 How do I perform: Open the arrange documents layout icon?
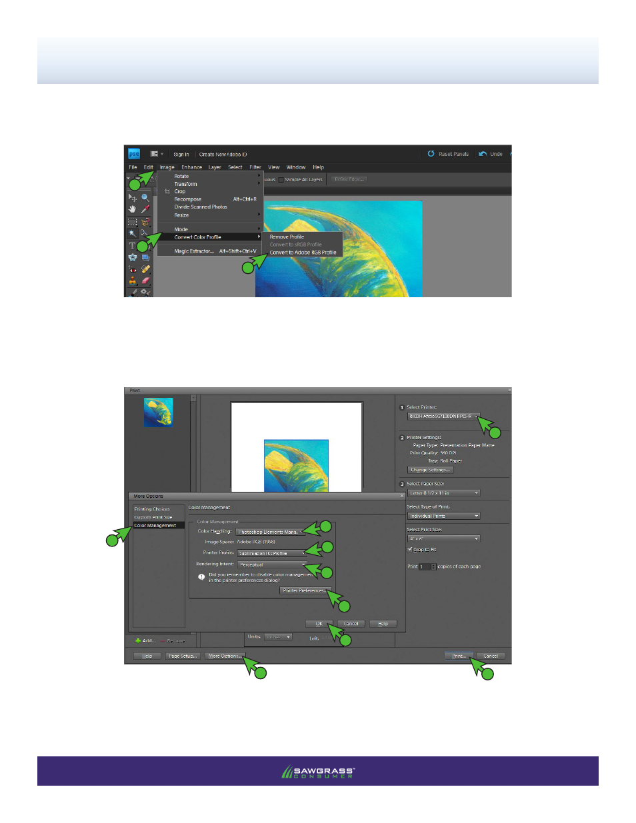[x=154, y=154]
